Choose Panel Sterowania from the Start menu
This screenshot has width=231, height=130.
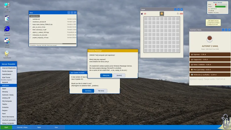(x=8, y=117)
